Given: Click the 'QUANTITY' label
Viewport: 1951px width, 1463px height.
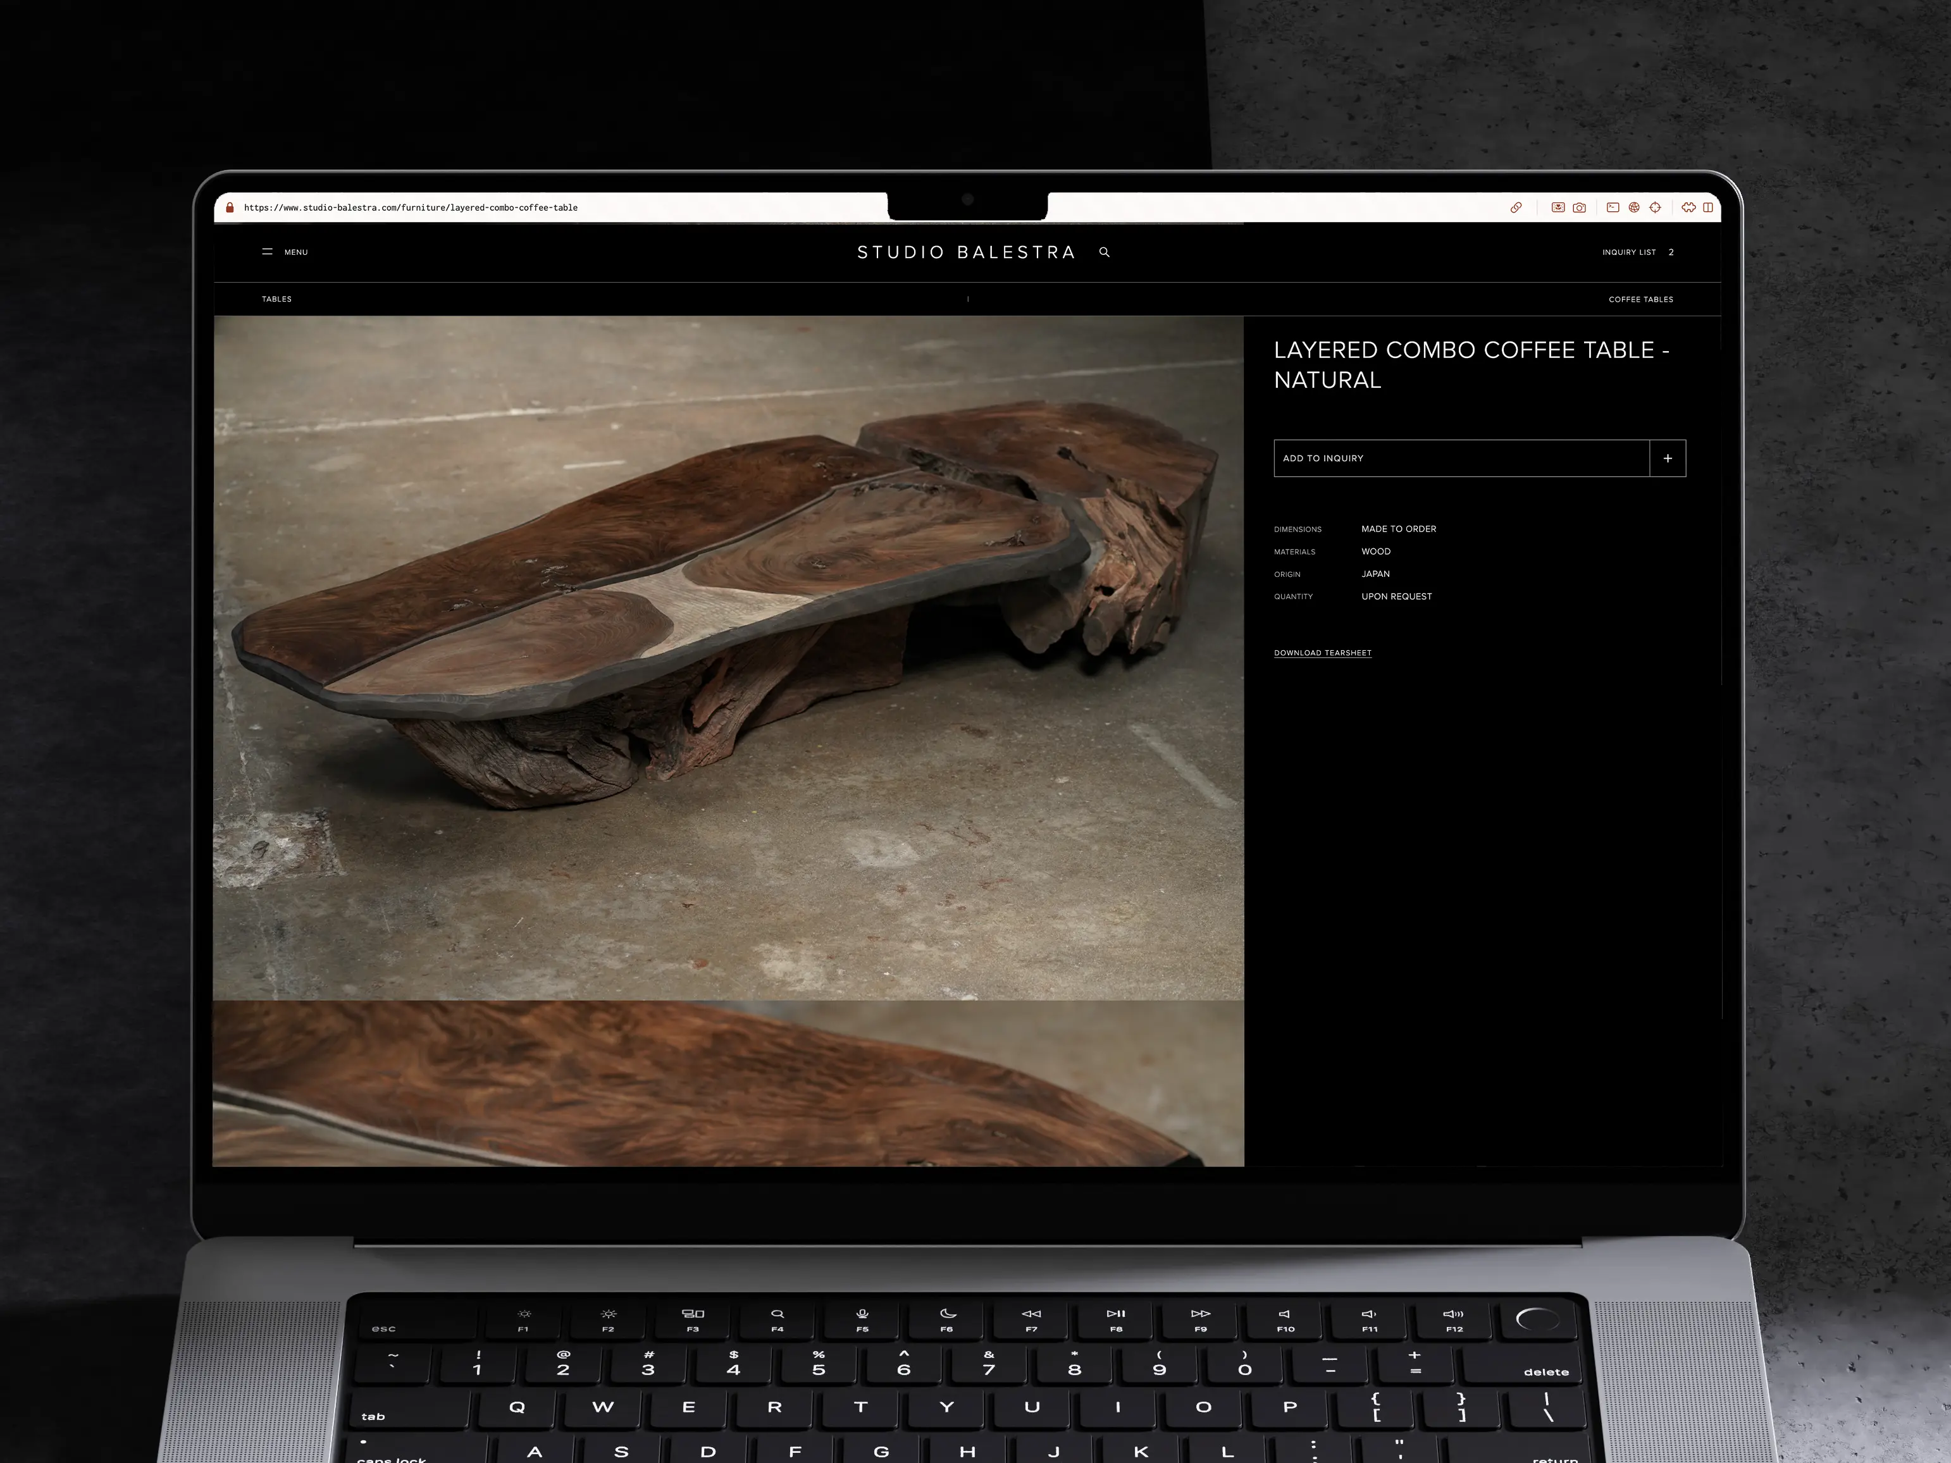Looking at the screenshot, I should pos(1294,597).
